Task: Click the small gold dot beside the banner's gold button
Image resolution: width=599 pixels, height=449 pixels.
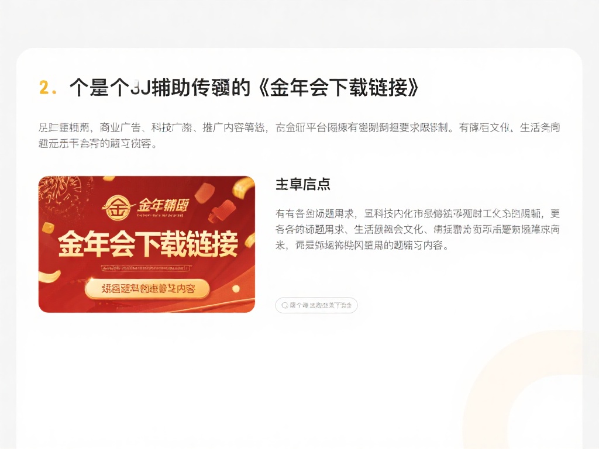Action: pyautogui.click(x=236, y=289)
